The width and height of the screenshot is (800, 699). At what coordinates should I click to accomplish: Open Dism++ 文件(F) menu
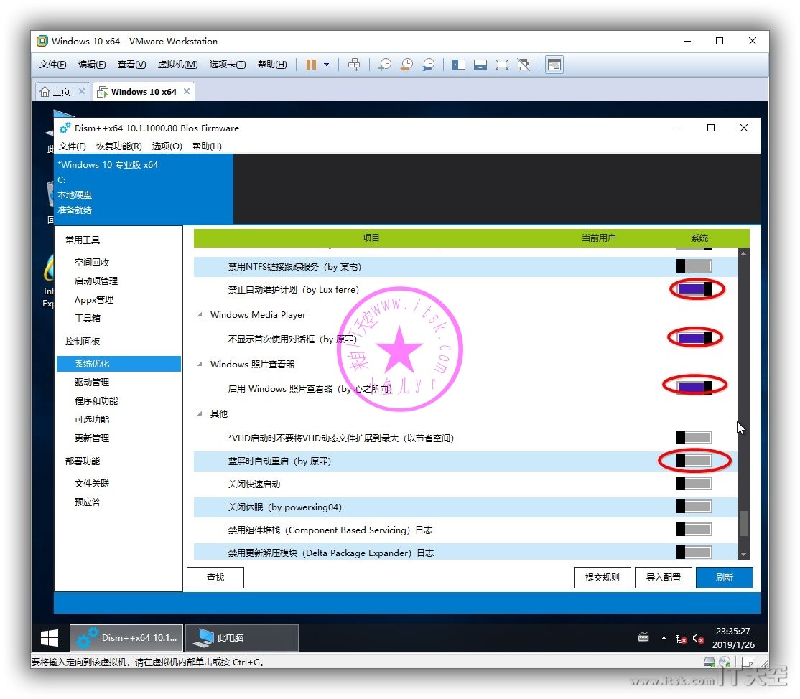click(73, 146)
